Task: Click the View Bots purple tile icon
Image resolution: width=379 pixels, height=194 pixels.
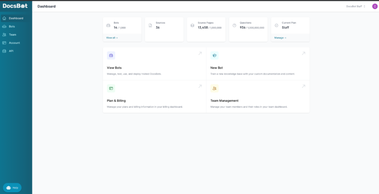Action: (111, 56)
